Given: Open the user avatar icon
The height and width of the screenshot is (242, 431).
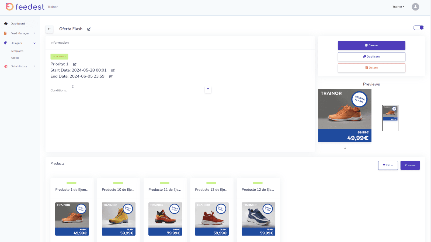Looking at the screenshot, I should tap(415, 7).
